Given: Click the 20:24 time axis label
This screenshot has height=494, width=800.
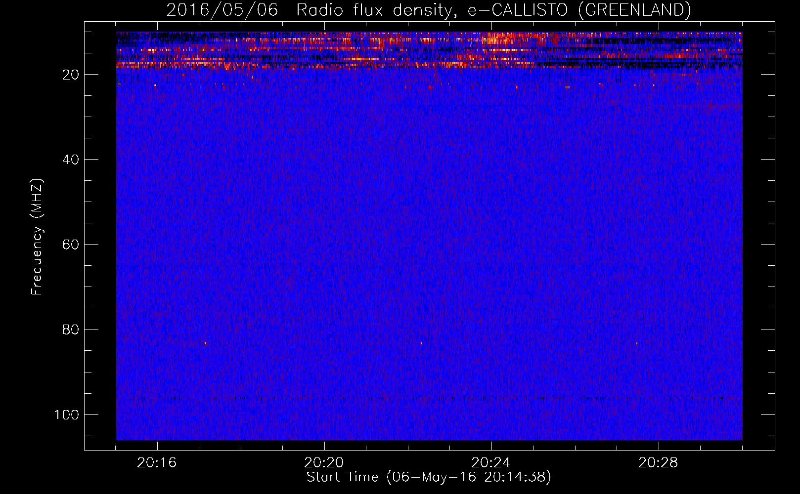Looking at the screenshot, I should (491, 463).
